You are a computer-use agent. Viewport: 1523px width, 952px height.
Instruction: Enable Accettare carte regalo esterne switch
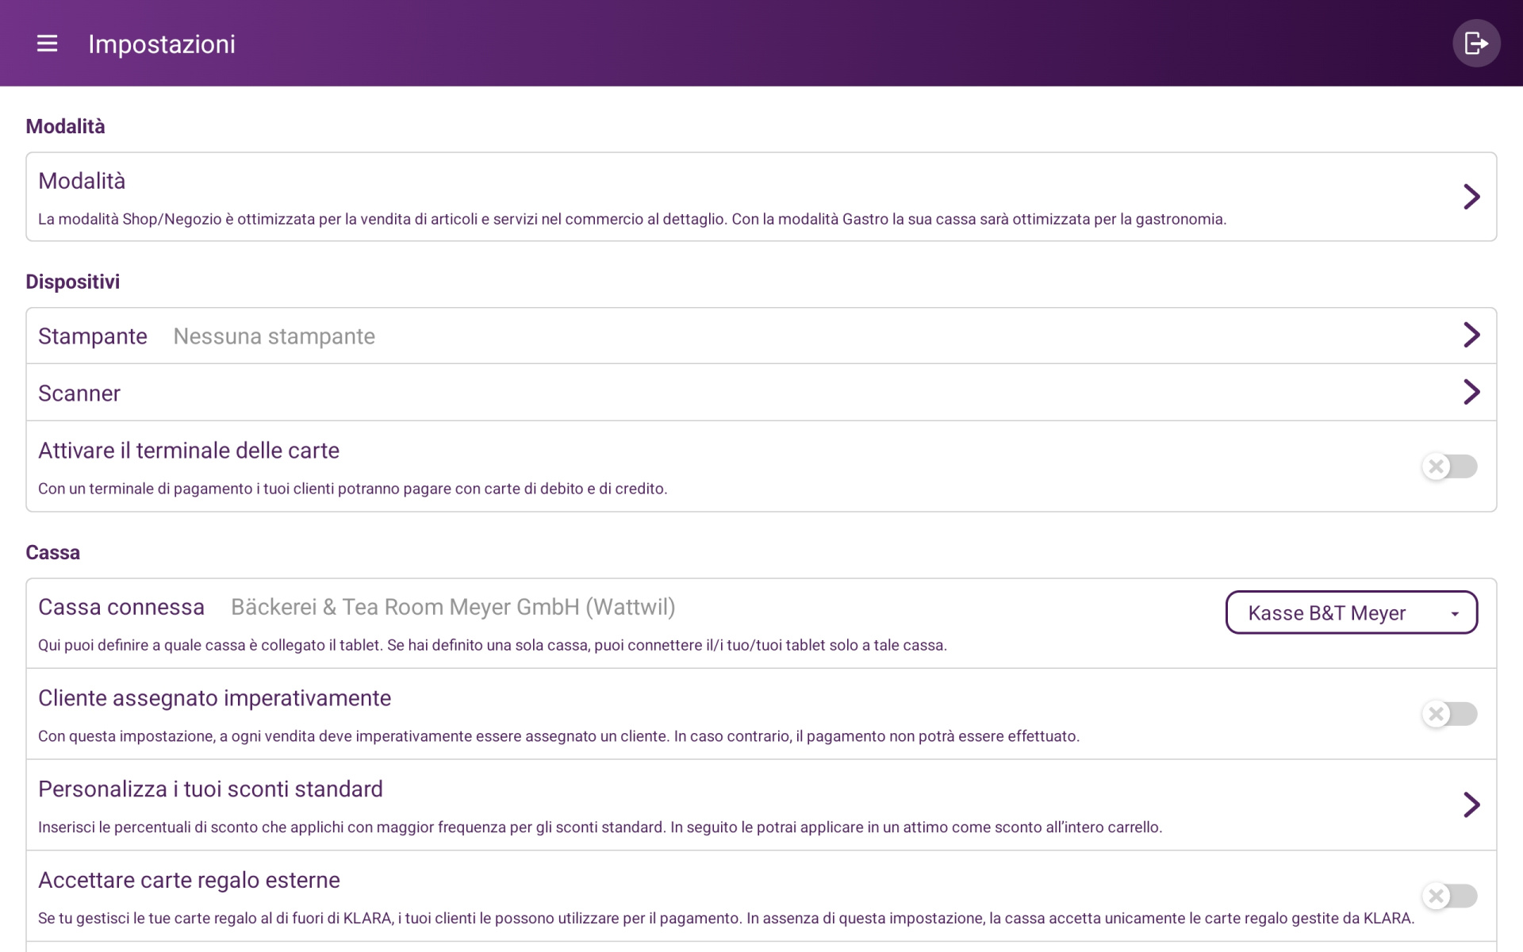pyautogui.click(x=1449, y=896)
